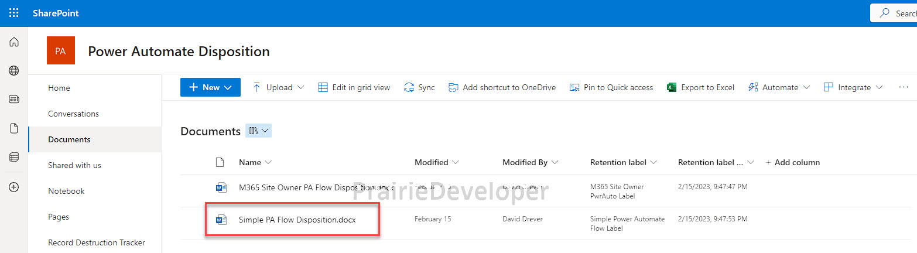This screenshot has width=917, height=253.
Task: Open the Modified column header menu
Action: [x=437, y=162]
